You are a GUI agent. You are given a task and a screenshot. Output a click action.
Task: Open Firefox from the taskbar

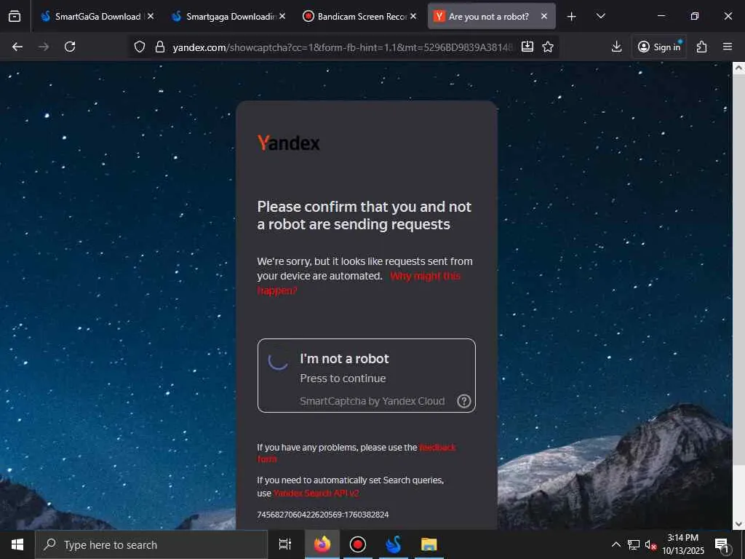322,544
